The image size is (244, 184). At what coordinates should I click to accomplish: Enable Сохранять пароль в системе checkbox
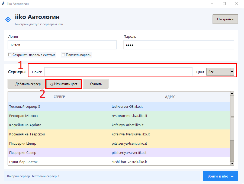click(x=10, y=55)
